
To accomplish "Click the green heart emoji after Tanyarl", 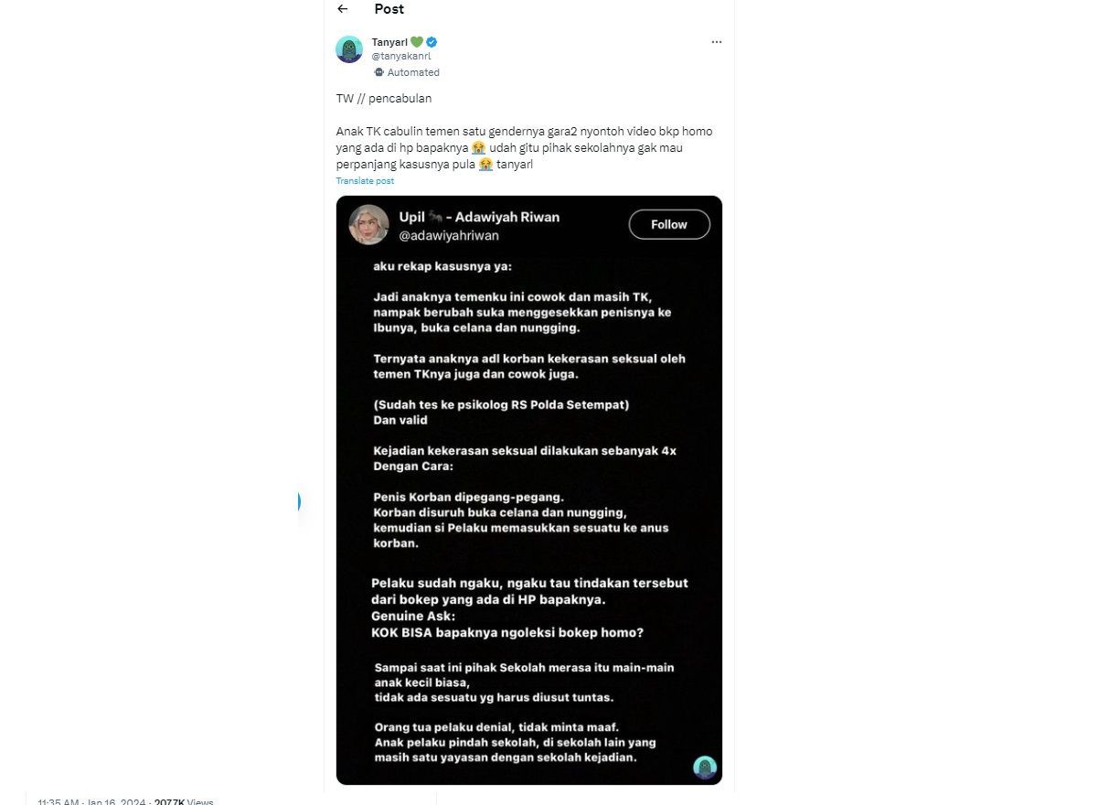I will point(417,42).
